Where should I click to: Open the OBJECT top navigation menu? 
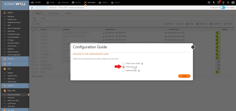pos(103,3)
